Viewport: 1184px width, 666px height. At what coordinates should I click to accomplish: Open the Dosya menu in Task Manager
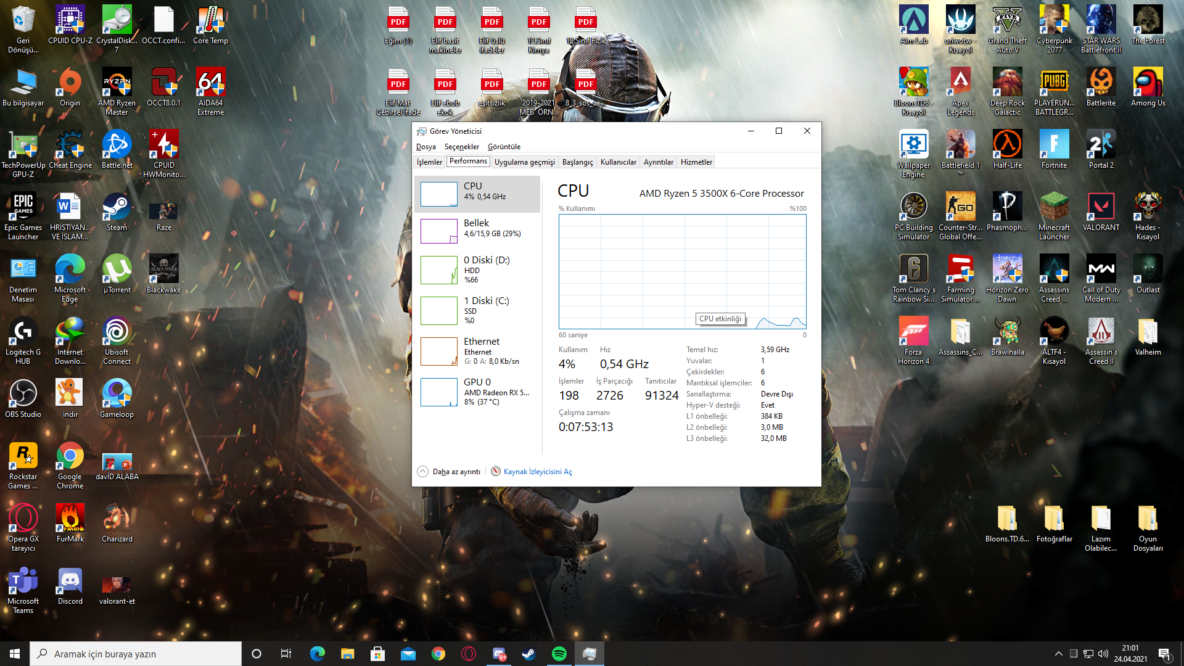point(425,147)
